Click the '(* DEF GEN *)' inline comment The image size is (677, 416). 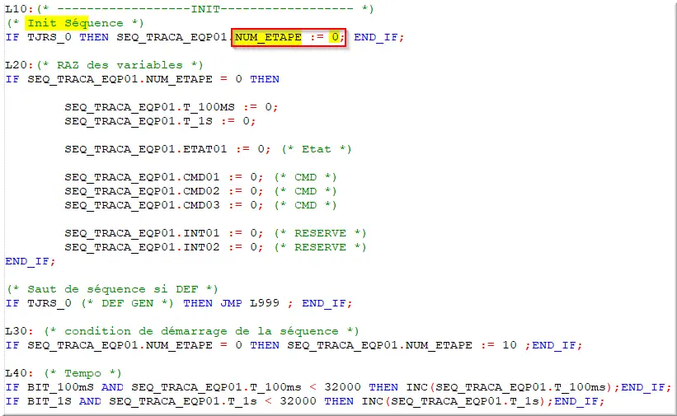[127, 303]
